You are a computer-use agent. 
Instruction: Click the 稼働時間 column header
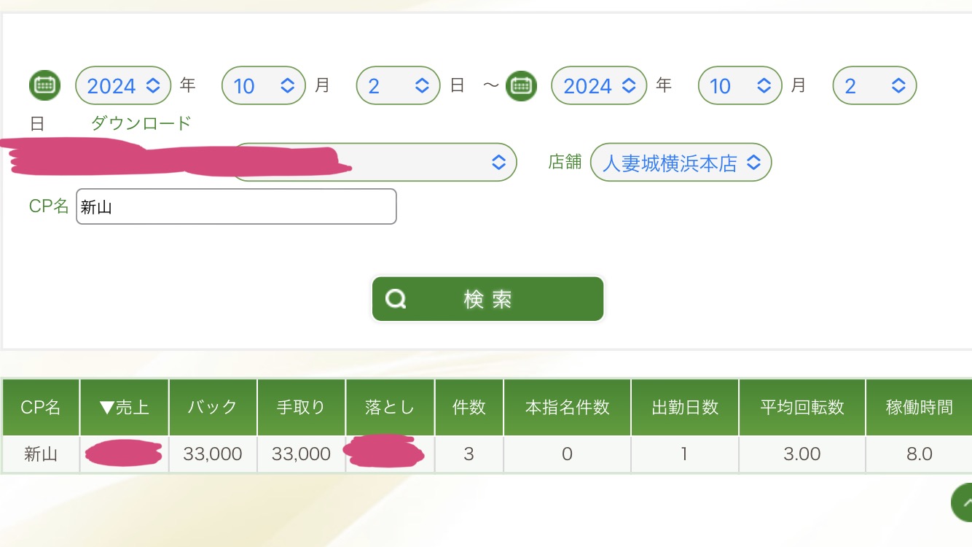pyautogui.click(x=919, y=407)
